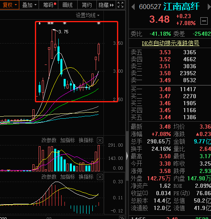Close the volume indicator panel
Image resolution: width=211 pixels, height=219 pixels.
pos(100,141)
